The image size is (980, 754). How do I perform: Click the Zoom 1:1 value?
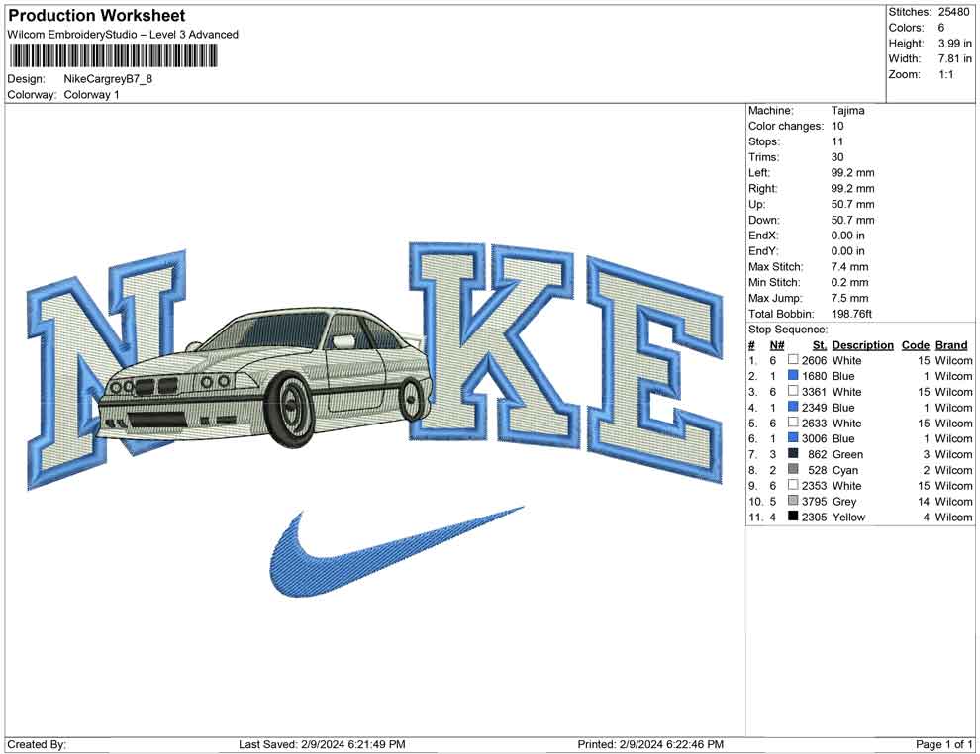point(945,74)
